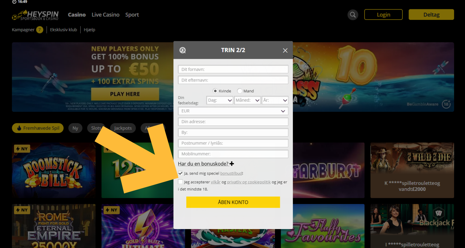Click the ÅBEN KONTO button
The height and width of the screenshot is (248, 465).
click(233, 202)
